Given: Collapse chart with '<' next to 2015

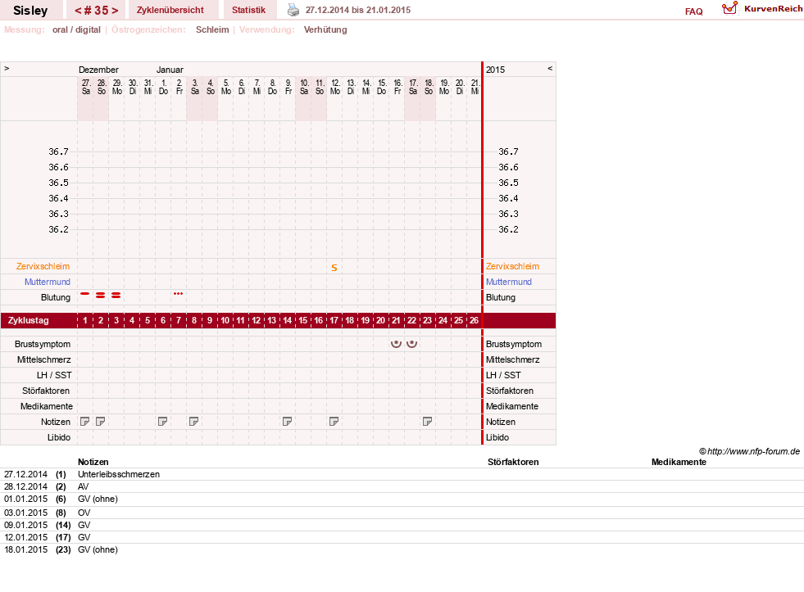Looking at the screenshot, I should point(550,68).
